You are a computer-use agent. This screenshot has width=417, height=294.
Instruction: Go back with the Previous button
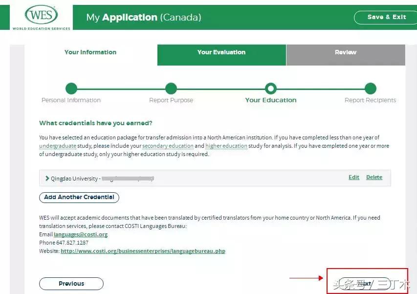click(71, 284)
